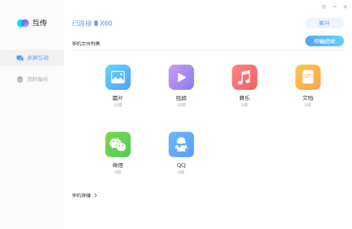Image resolution: width=352 pixels, height=229 pixels.
Task: Click the 0项 count under 音乐
Action: coord(244,105)
